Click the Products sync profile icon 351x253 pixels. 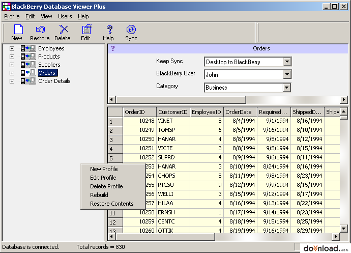(28, 56)
